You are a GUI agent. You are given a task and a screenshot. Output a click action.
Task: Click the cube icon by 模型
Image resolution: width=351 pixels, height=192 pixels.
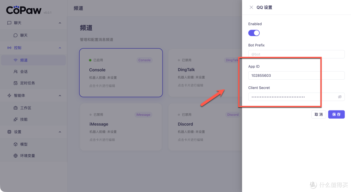pos(16,144)
